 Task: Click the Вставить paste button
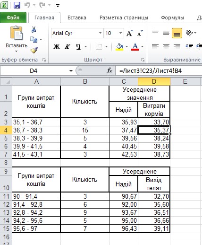tap(17, 36)
